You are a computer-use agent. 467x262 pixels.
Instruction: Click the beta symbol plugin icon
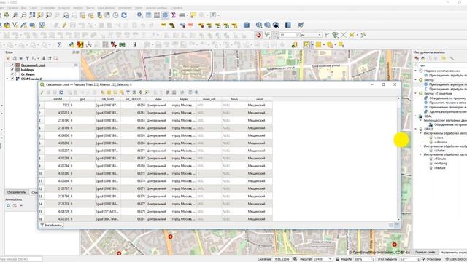coord(134,45)
